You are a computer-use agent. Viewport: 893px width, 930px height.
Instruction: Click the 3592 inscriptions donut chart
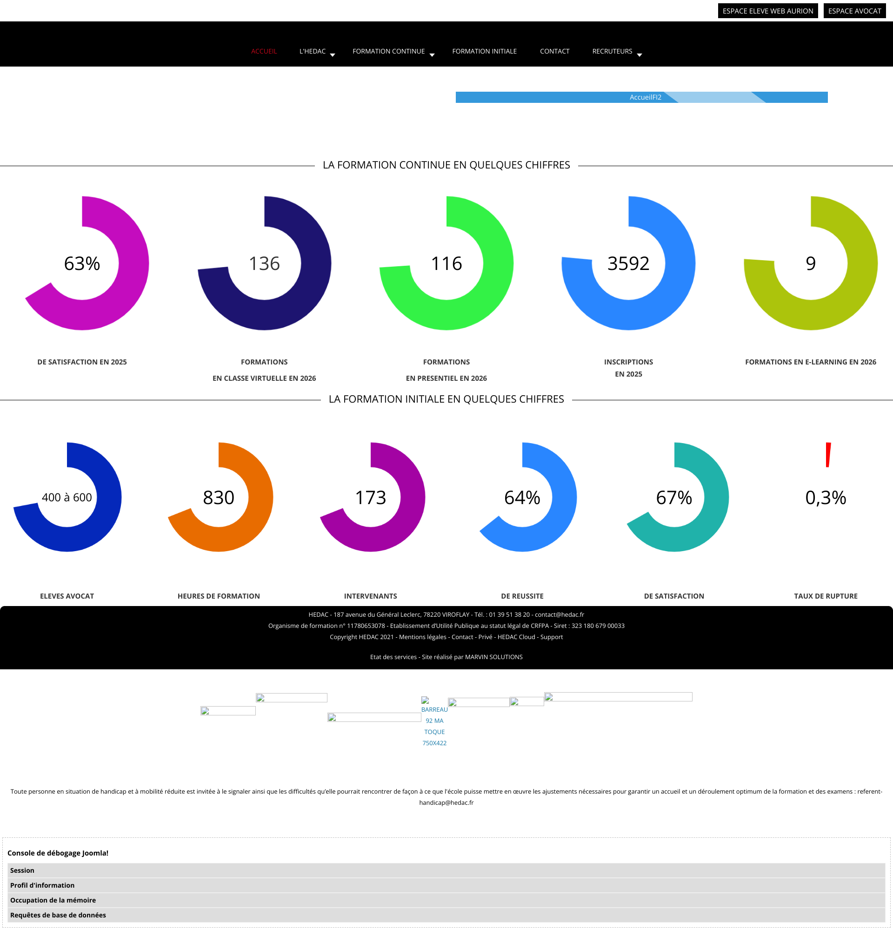click(x=628, y=263)
